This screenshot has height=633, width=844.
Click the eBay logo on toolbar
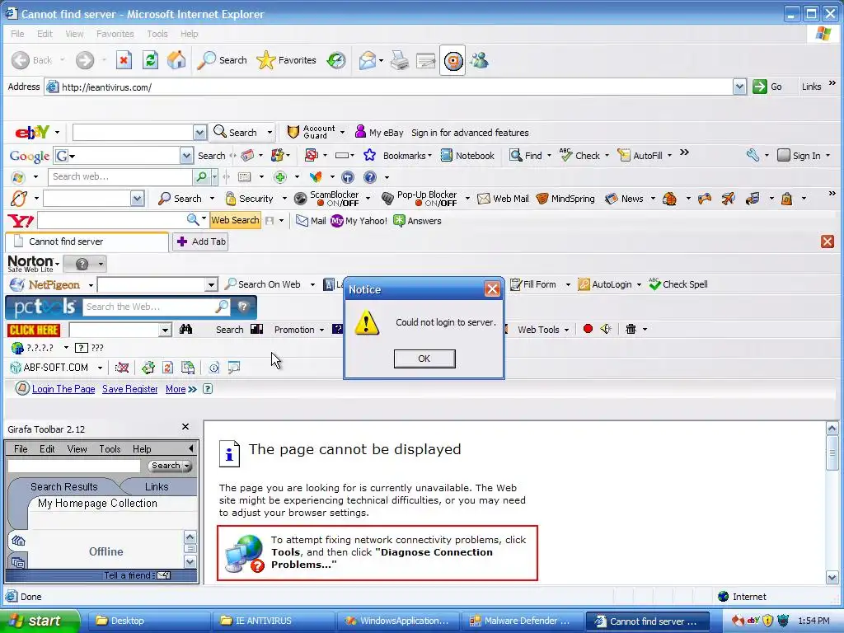(32, 133)
